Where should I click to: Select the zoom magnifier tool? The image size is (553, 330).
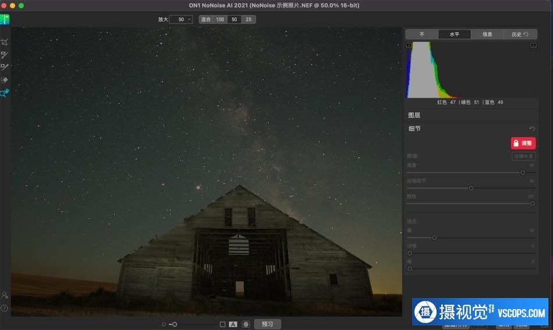(x=3, y=93)
